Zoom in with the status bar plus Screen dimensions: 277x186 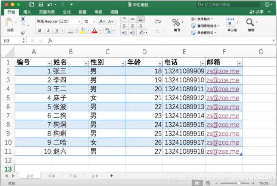click(253, 183)
